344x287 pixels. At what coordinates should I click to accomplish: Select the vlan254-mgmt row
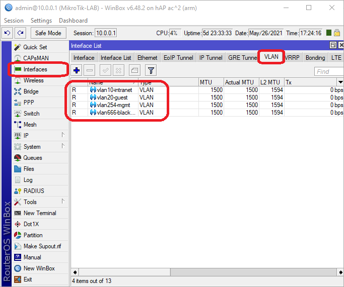pyautogui.click(x=207, y=105)
